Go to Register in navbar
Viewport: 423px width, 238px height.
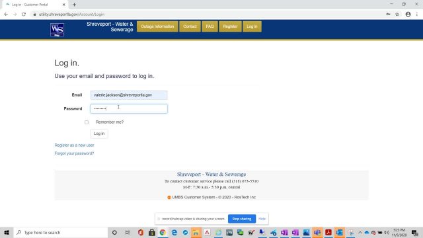(230, 26)
